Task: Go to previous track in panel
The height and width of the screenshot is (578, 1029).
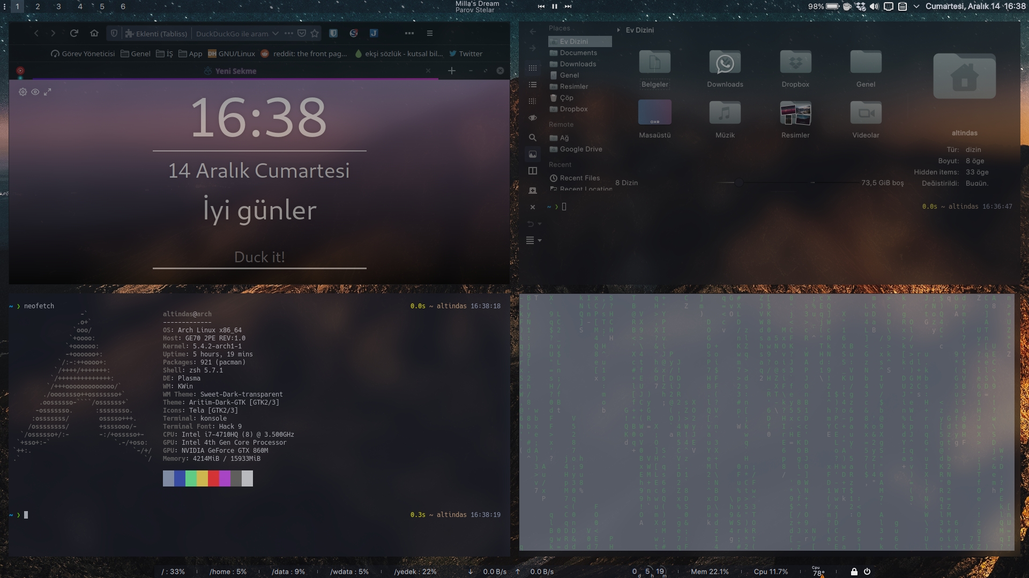Action: pos(541,6)
